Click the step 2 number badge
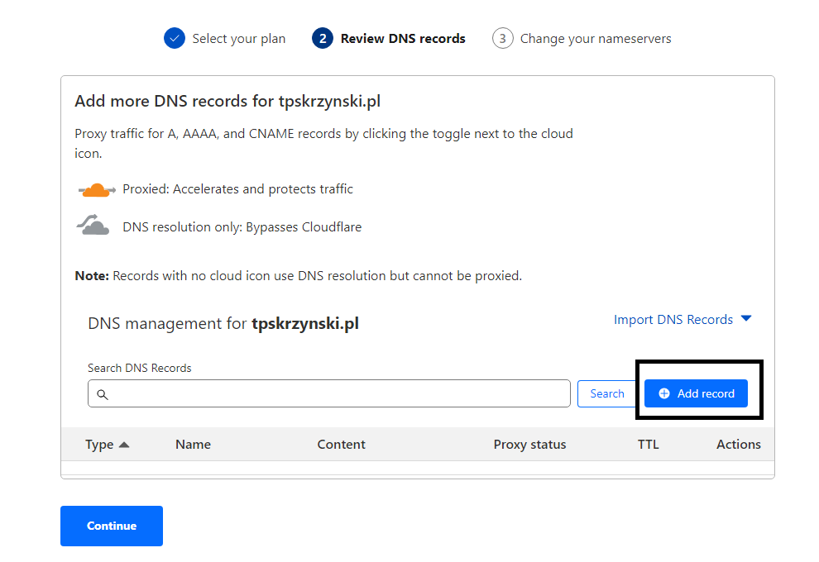This screenshot has height=562, width=819. [323, 38]
